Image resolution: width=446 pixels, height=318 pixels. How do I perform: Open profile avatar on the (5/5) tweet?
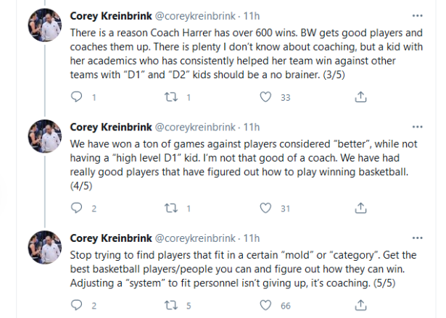(44, 248)
